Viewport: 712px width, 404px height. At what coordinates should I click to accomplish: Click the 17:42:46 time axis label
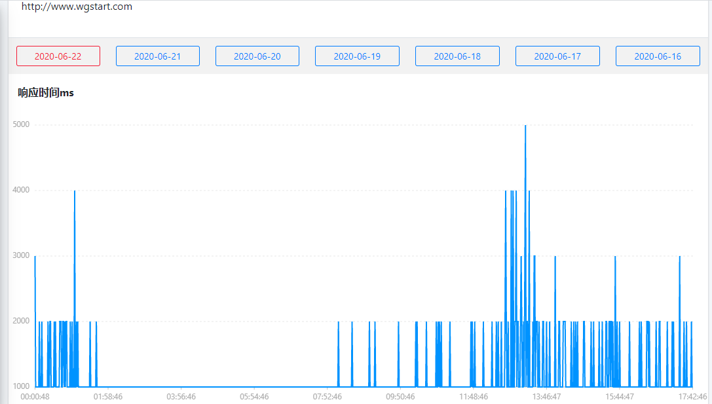coord(693,396)
